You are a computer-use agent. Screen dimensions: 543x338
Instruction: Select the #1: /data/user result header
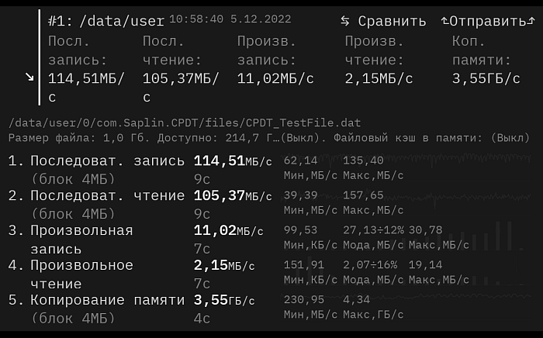click(106, 21)
